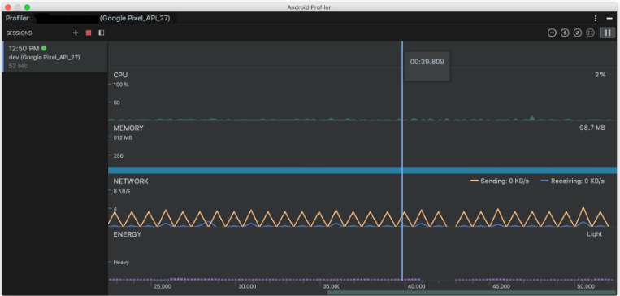Screen dimensions: 620x296
Task: Zoom in the timeline
Action: pyautogui.click(x=565, y=33)
